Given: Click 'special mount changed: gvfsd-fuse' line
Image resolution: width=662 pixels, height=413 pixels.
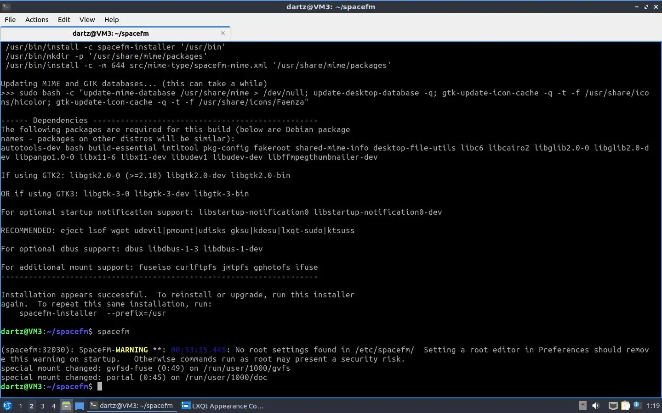Looking at the screenshot, I should pos(146,368).
